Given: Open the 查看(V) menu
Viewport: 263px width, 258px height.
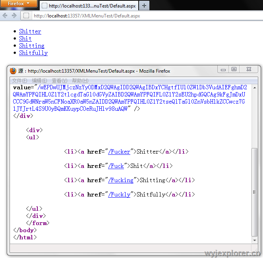Looking at the screenshot, I should [59, 81].
